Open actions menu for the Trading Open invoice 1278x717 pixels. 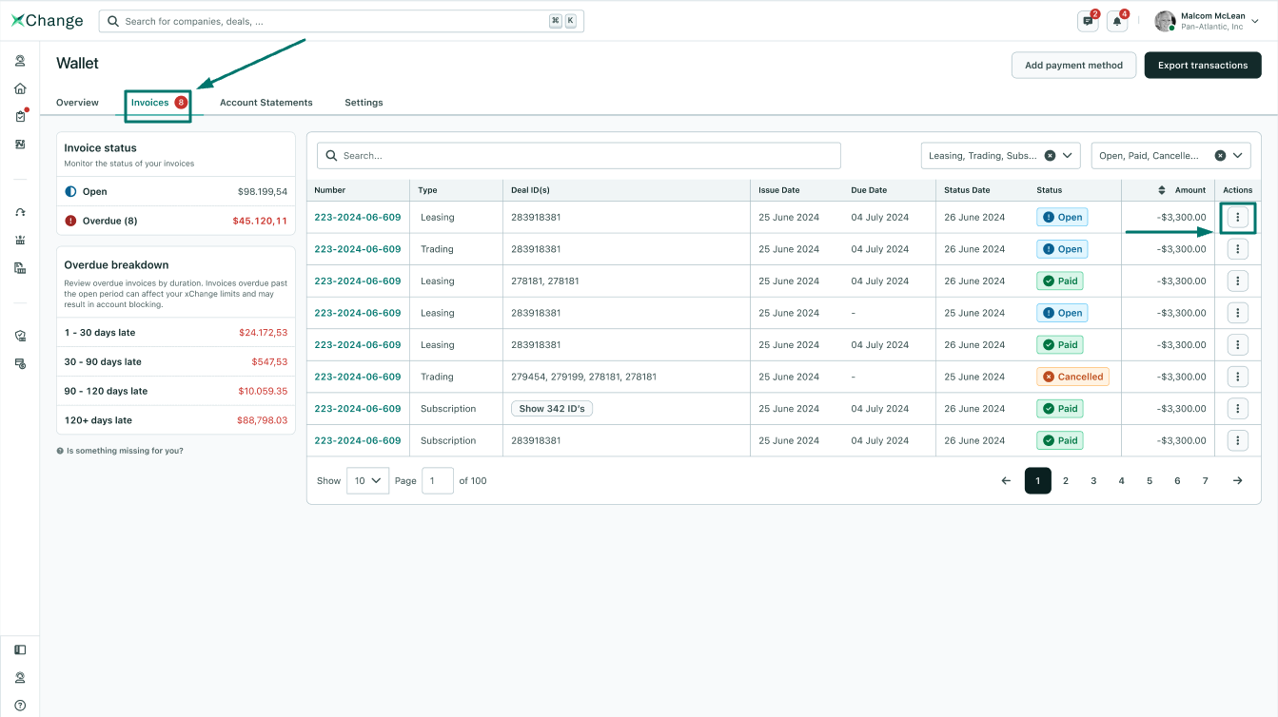click(1237, 249)
